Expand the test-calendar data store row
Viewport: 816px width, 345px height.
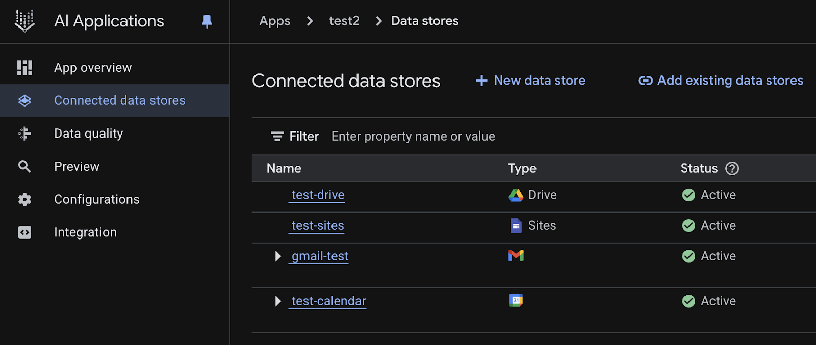(x=278, y=301)
